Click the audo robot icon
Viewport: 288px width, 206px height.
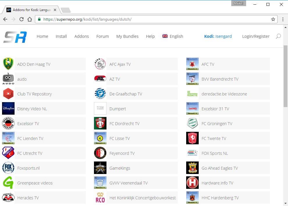point(8,79)
